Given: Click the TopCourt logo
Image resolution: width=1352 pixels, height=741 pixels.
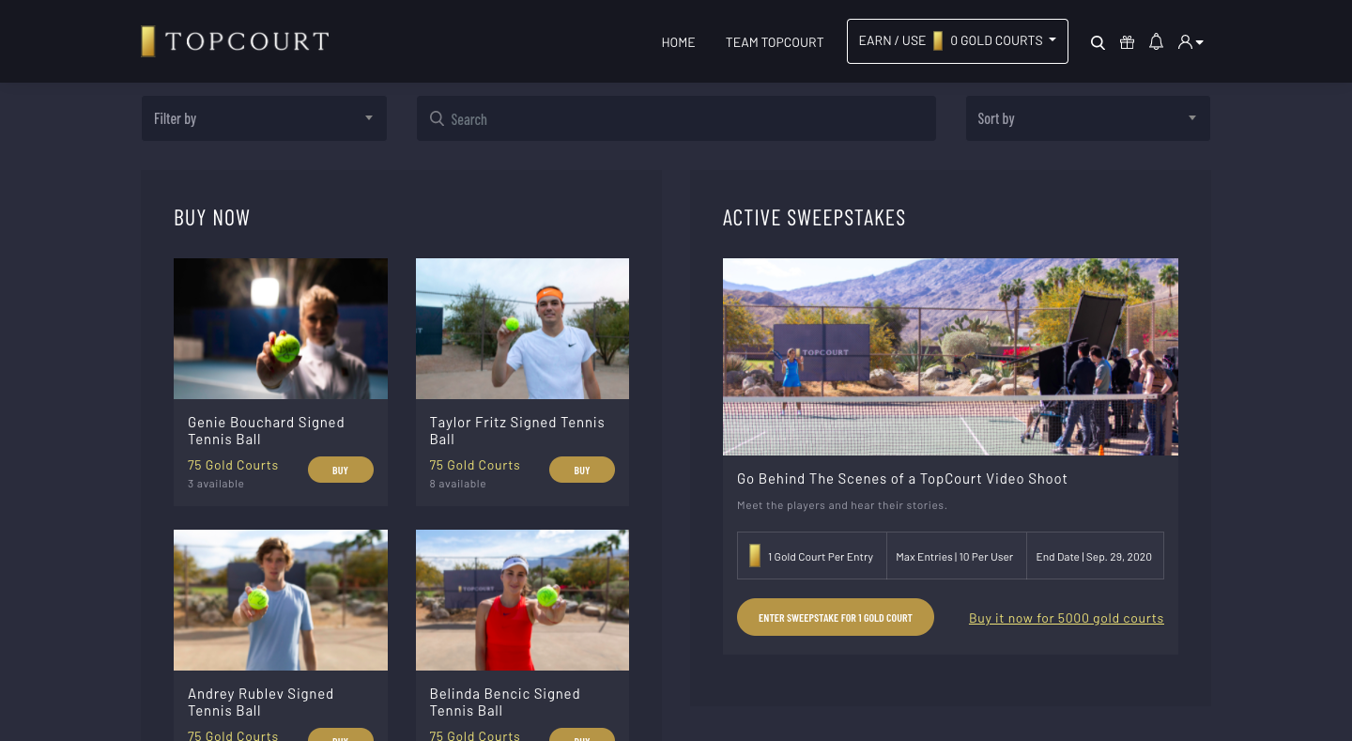Looking at the screenshot, I should [x=235, y=41].
